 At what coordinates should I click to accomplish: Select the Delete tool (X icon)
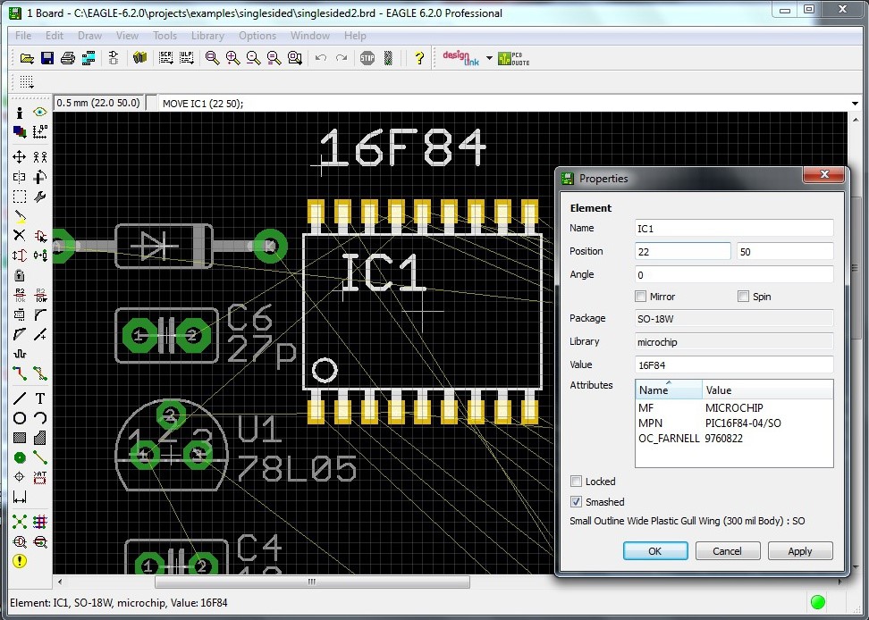(19, 236)
